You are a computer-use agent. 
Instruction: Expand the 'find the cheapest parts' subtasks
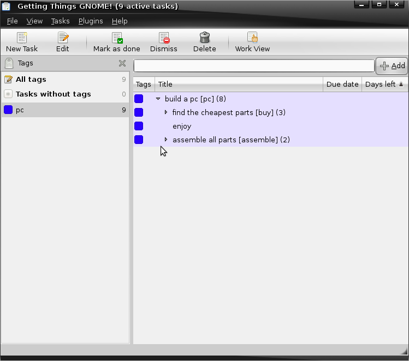tap(166, 112)
